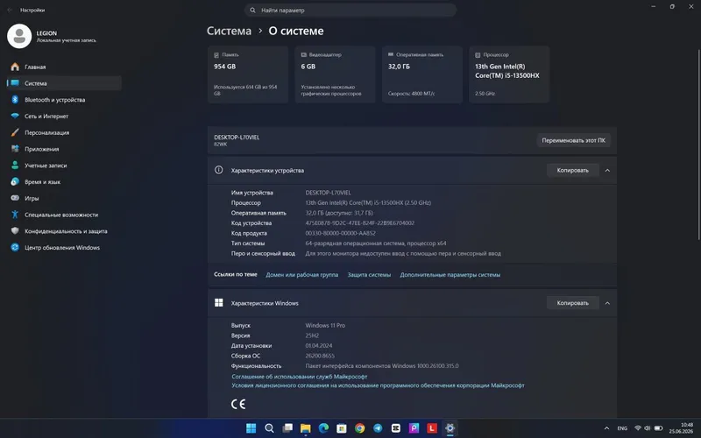Click the back arrow beside Настройки

pos(10,10)
